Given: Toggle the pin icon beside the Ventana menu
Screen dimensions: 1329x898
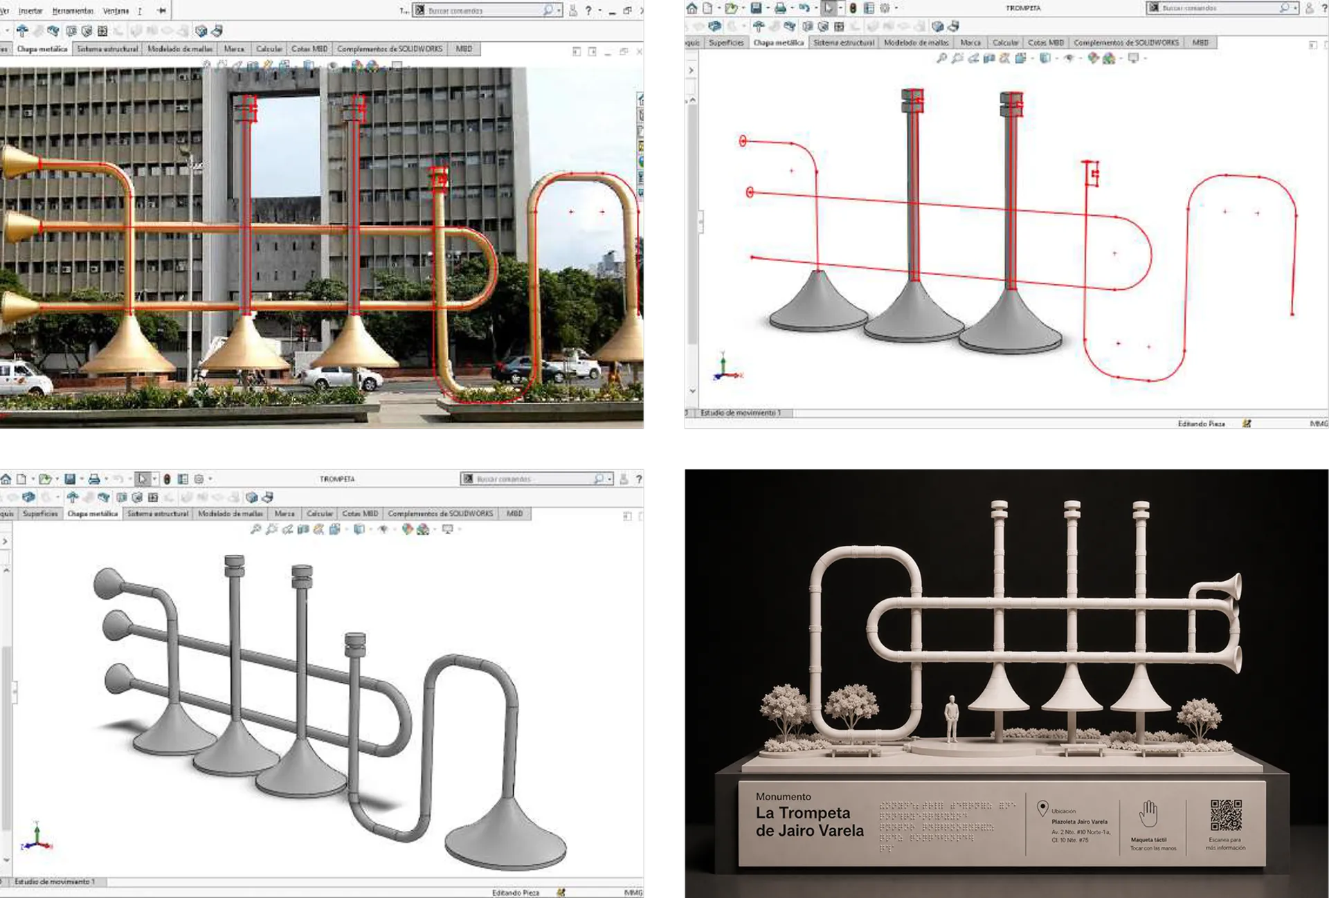Looking at the screenshot, I should click(x=161, y=10).
